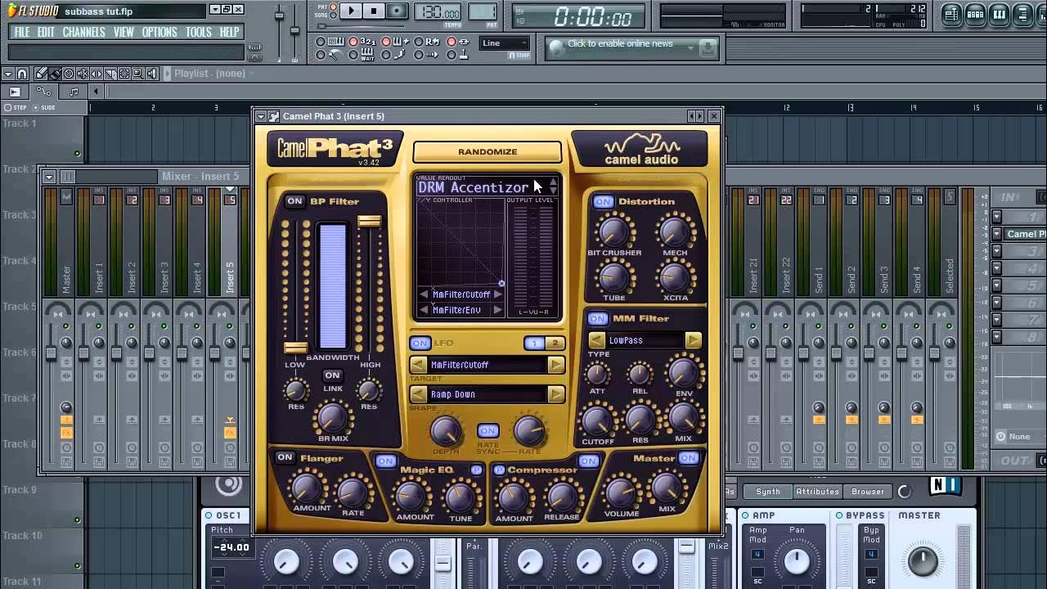Open the piano roll window icon
The width and height of the screenshot is (1047, 589).
tap(999, 15)
